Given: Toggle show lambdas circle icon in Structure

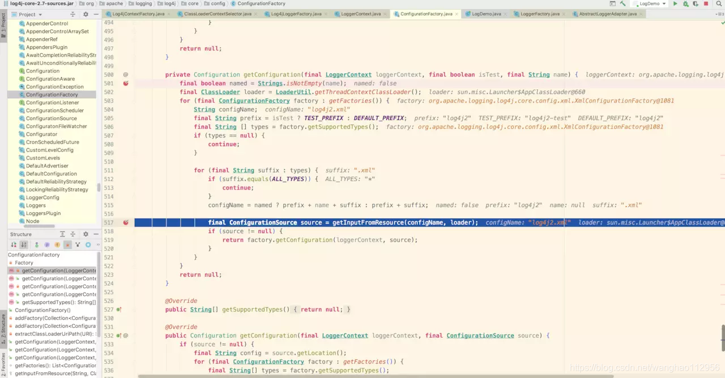Looking at the screenshot, I should click(x=88, y=245).
